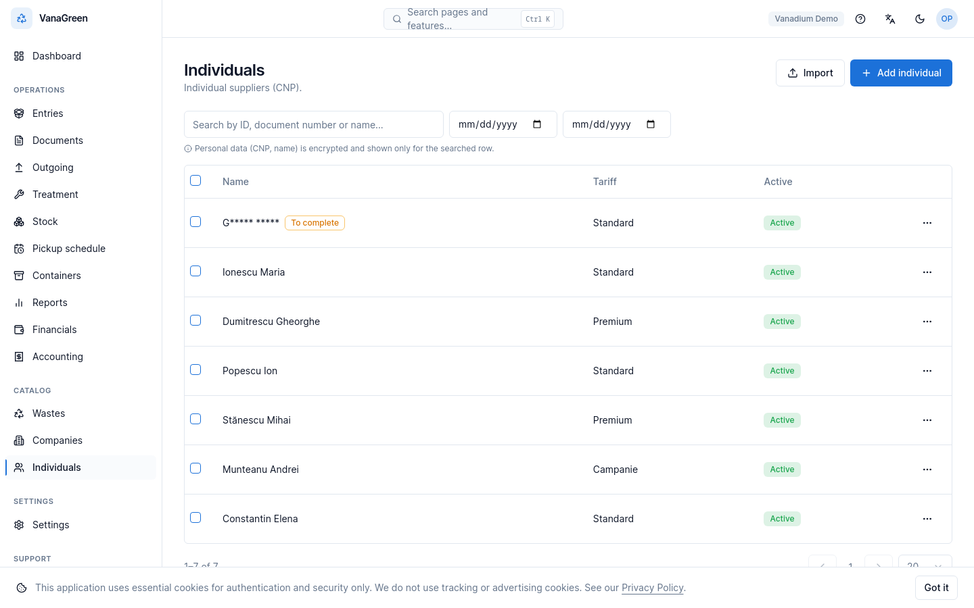The height and width of the screenshot is (608, 974).
Task: Click Campanie tariff in Munteanu Andrei row
Action: coord(616,470)
